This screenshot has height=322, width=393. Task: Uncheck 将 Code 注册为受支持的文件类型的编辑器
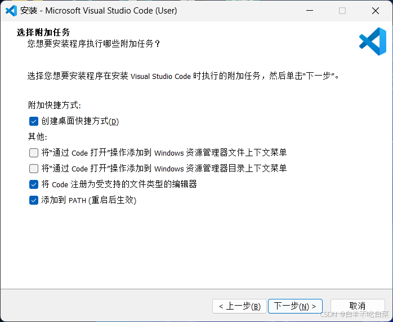click(34, 184)
